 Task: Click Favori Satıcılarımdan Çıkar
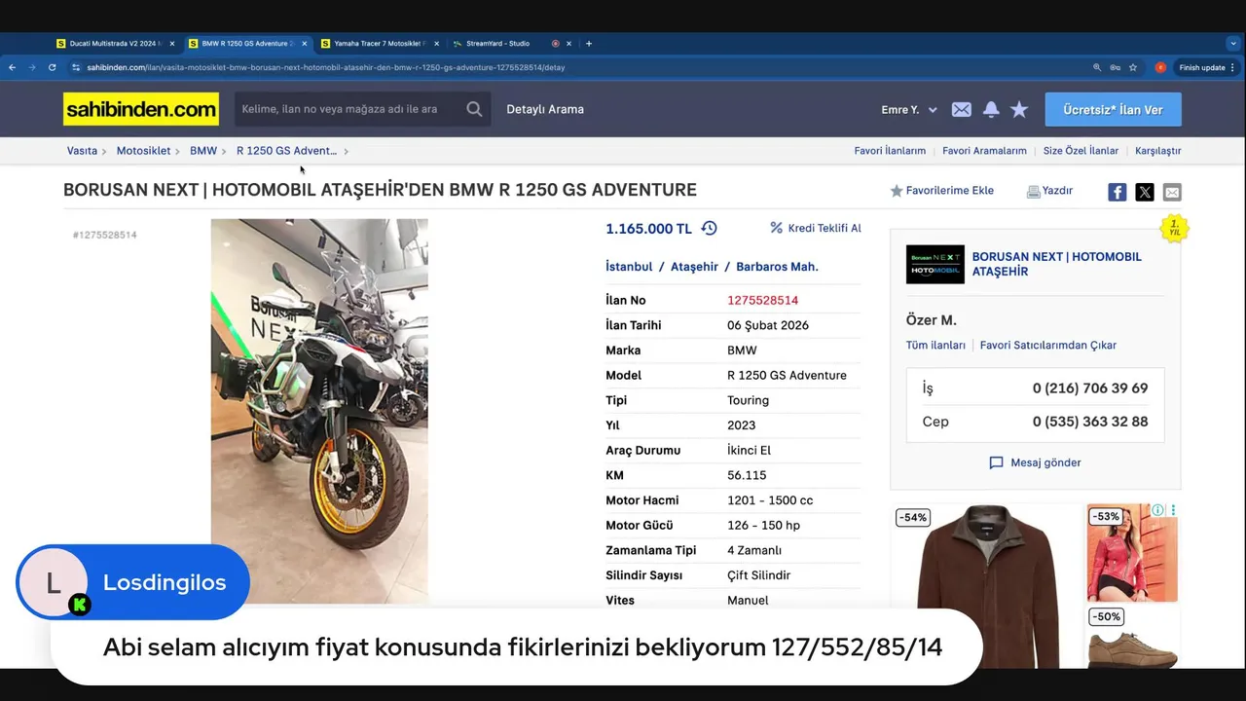point(1048,346)
